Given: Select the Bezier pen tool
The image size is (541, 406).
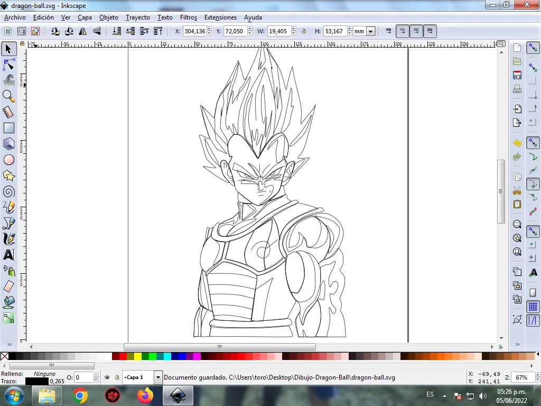Looking at the screenshot, I should coord(8,223).
